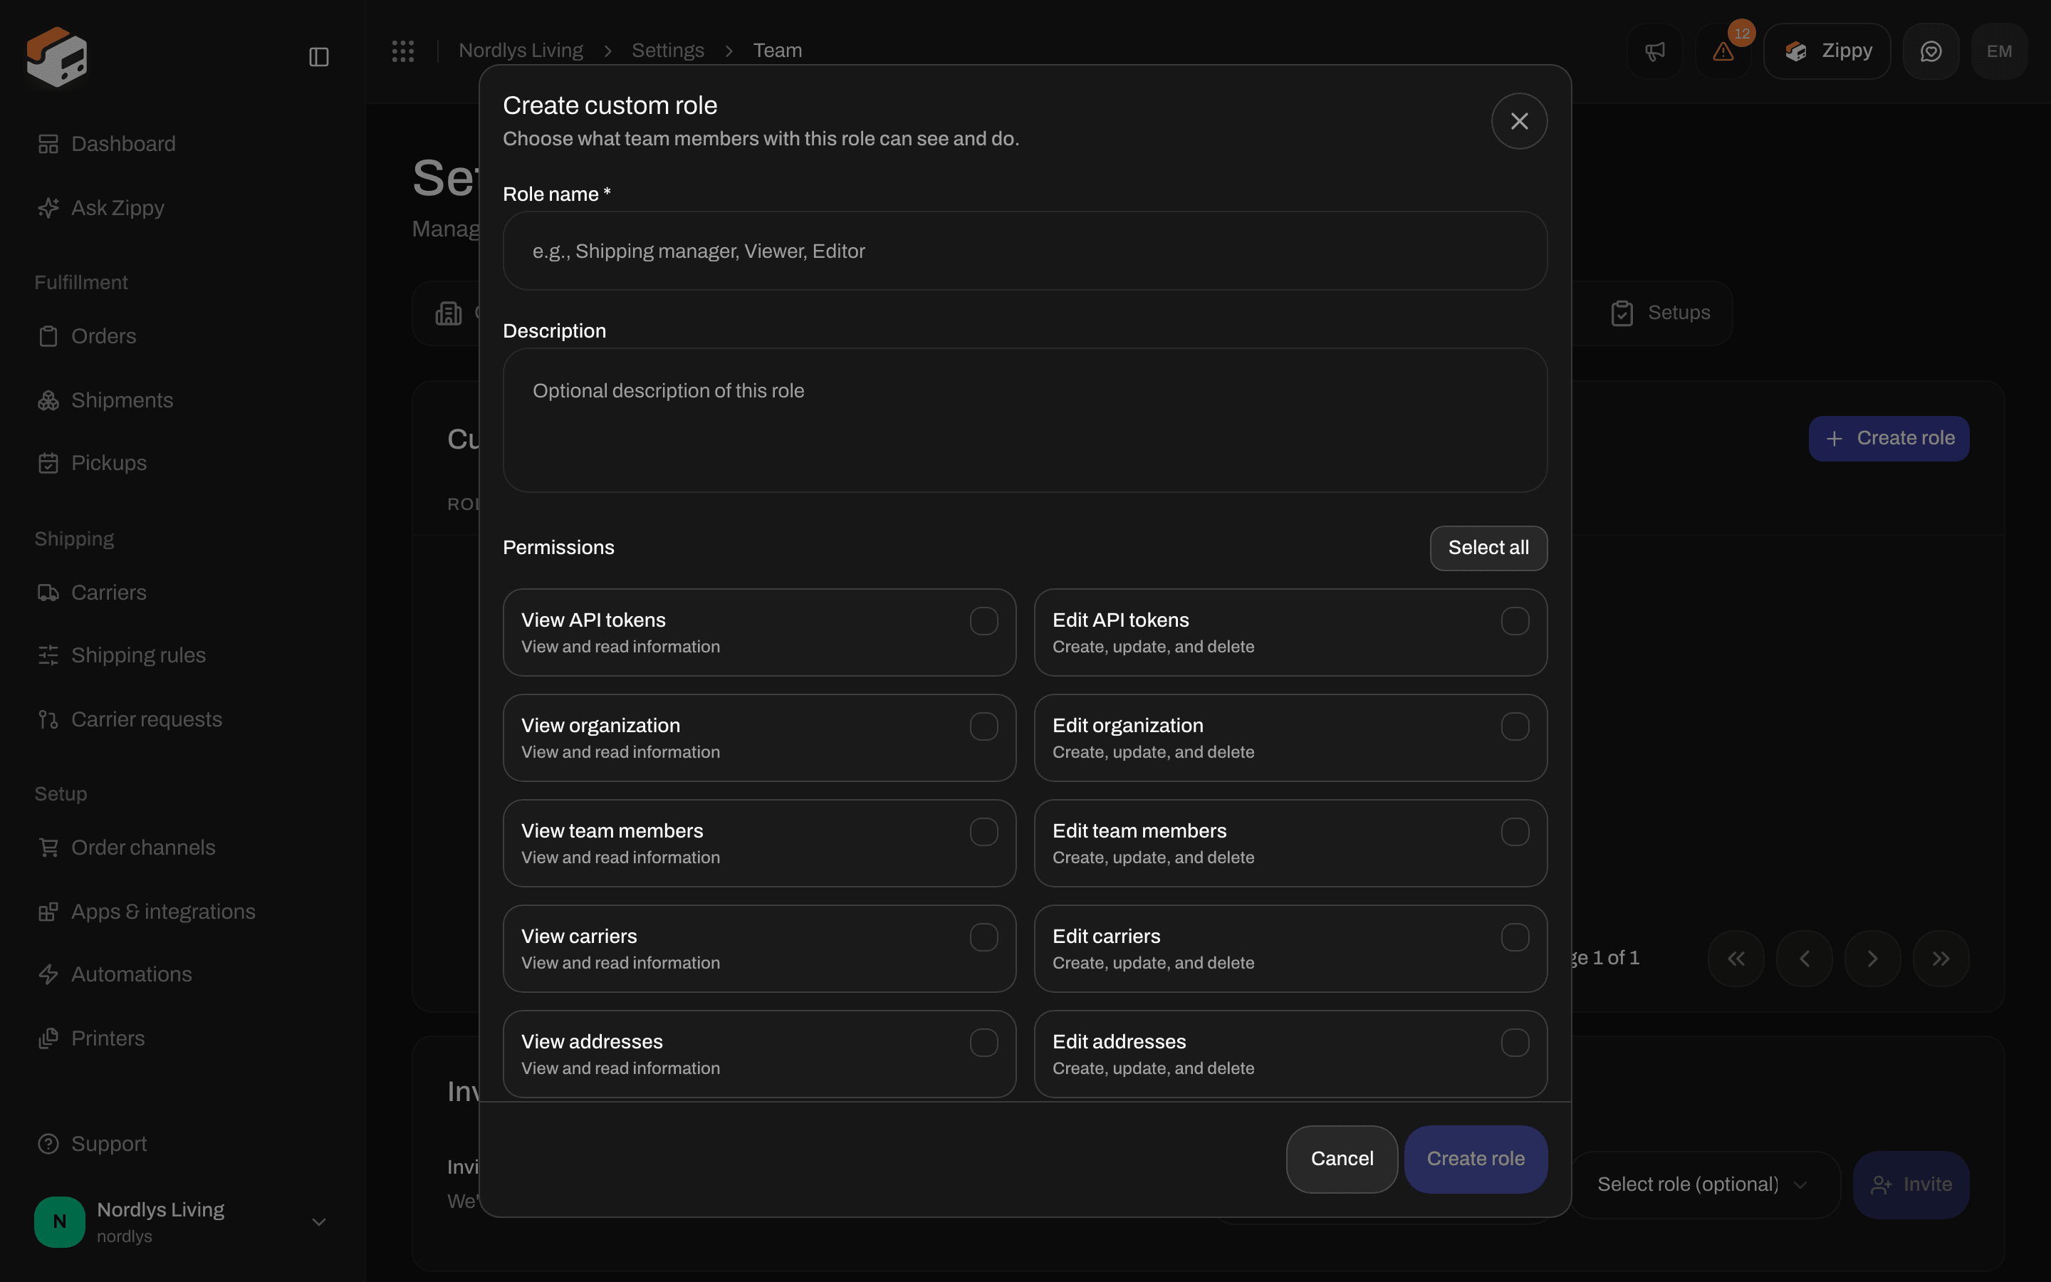
Task: Enable View API tokens permission
Action: (x=983, y=620)
